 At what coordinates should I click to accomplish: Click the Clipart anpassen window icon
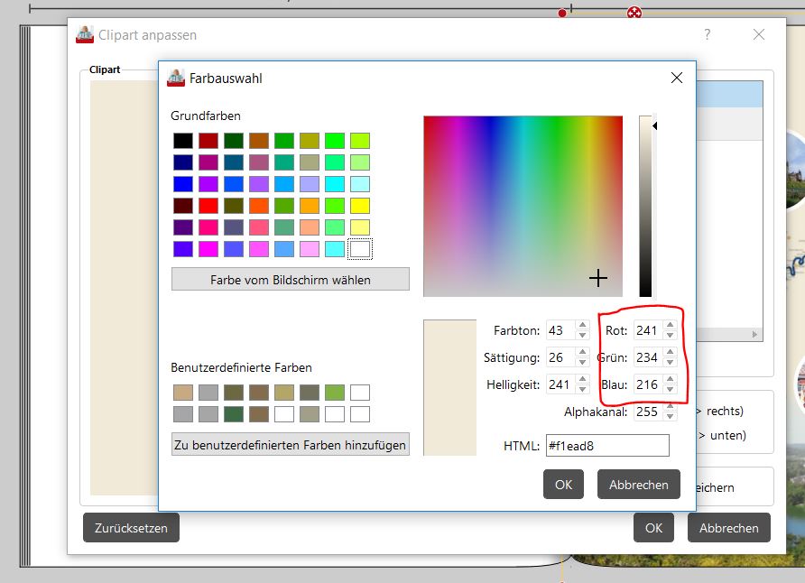85,34
